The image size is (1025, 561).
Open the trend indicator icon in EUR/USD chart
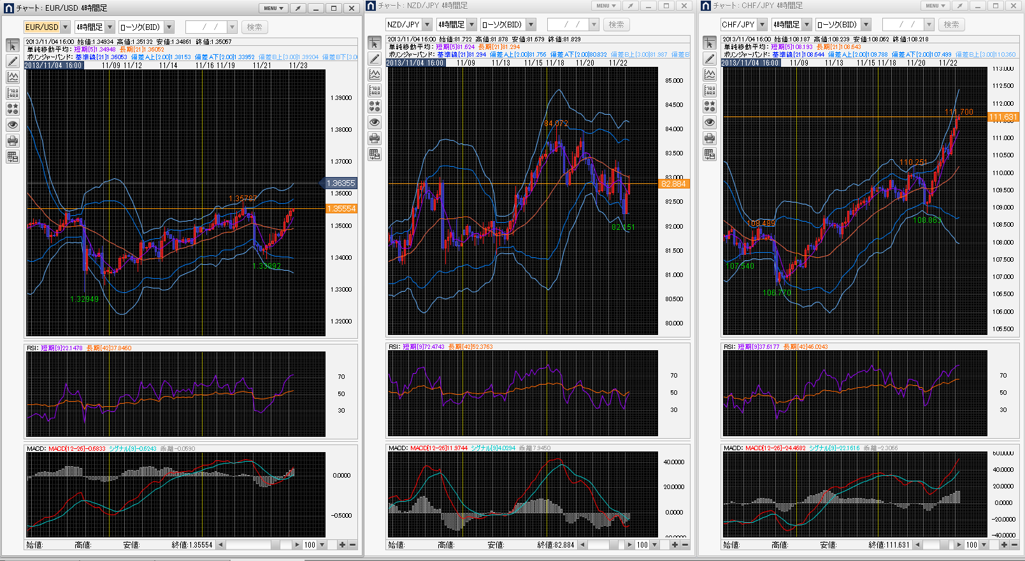coord(13,77)
